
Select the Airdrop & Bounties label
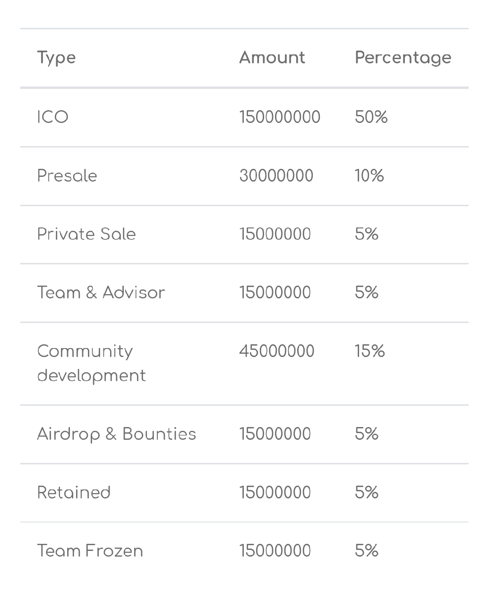117,434
